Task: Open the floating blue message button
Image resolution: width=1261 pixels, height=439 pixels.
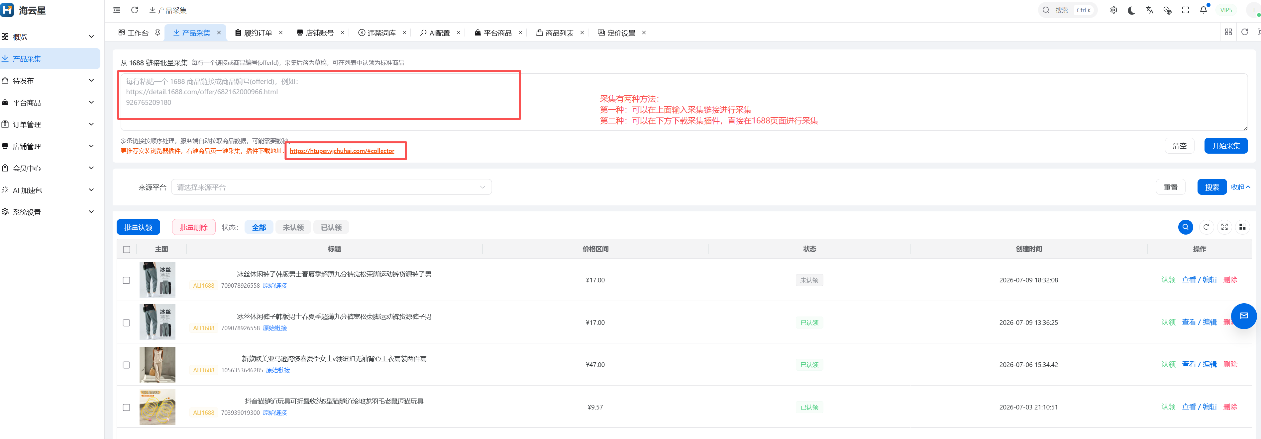Action: (x=1244, y=316)
